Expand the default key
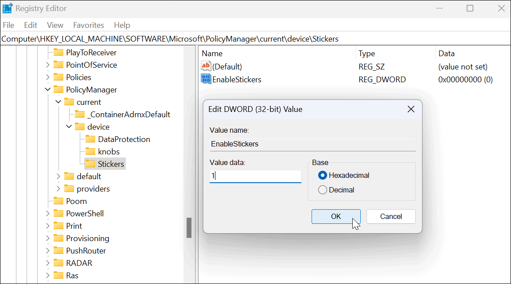 coord(58,176)
